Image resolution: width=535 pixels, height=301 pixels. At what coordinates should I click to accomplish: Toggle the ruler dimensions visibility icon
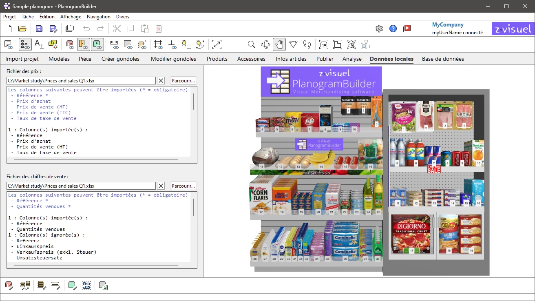(114, 44)
